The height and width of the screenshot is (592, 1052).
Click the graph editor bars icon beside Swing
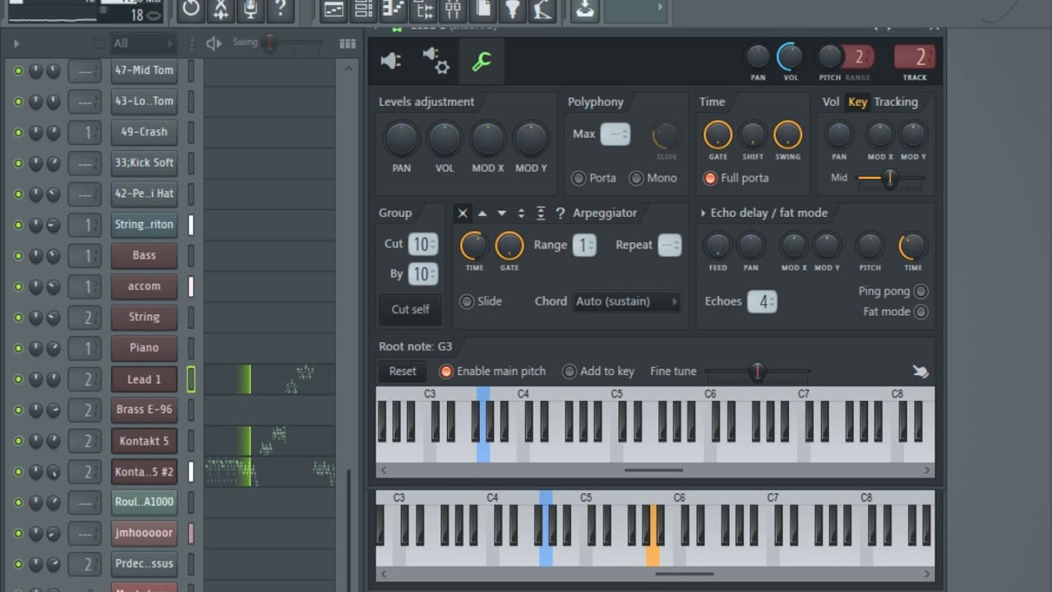tap(348, 44)
